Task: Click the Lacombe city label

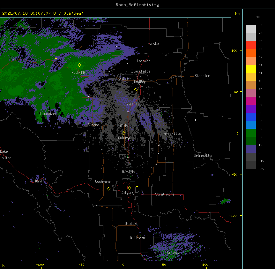Action: coord(144,61)
